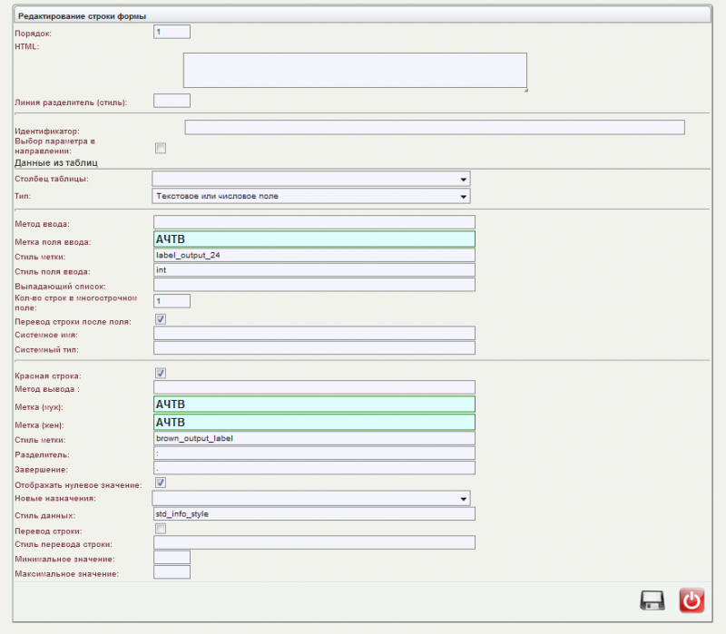Click the АЧТВ Метка поля ввода field
726x634 pixels.
point(313,239)
